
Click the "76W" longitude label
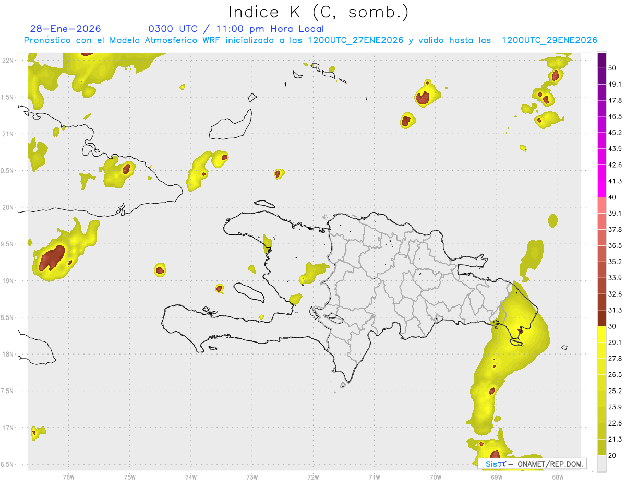tap(68, 476)
